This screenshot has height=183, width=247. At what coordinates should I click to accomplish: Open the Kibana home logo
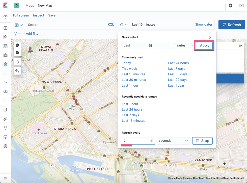(x=5, y=5)
